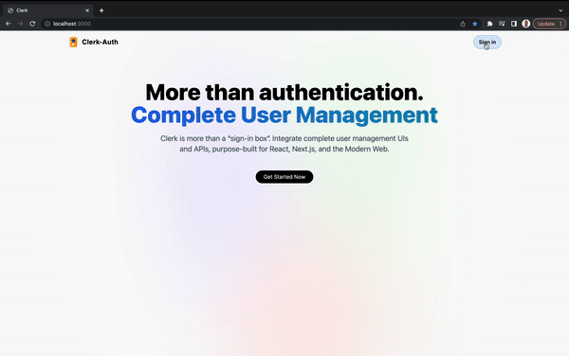This screenshot has width=569, height=356.
Task: Click the Sign in button
Action: tap(487, 43)
